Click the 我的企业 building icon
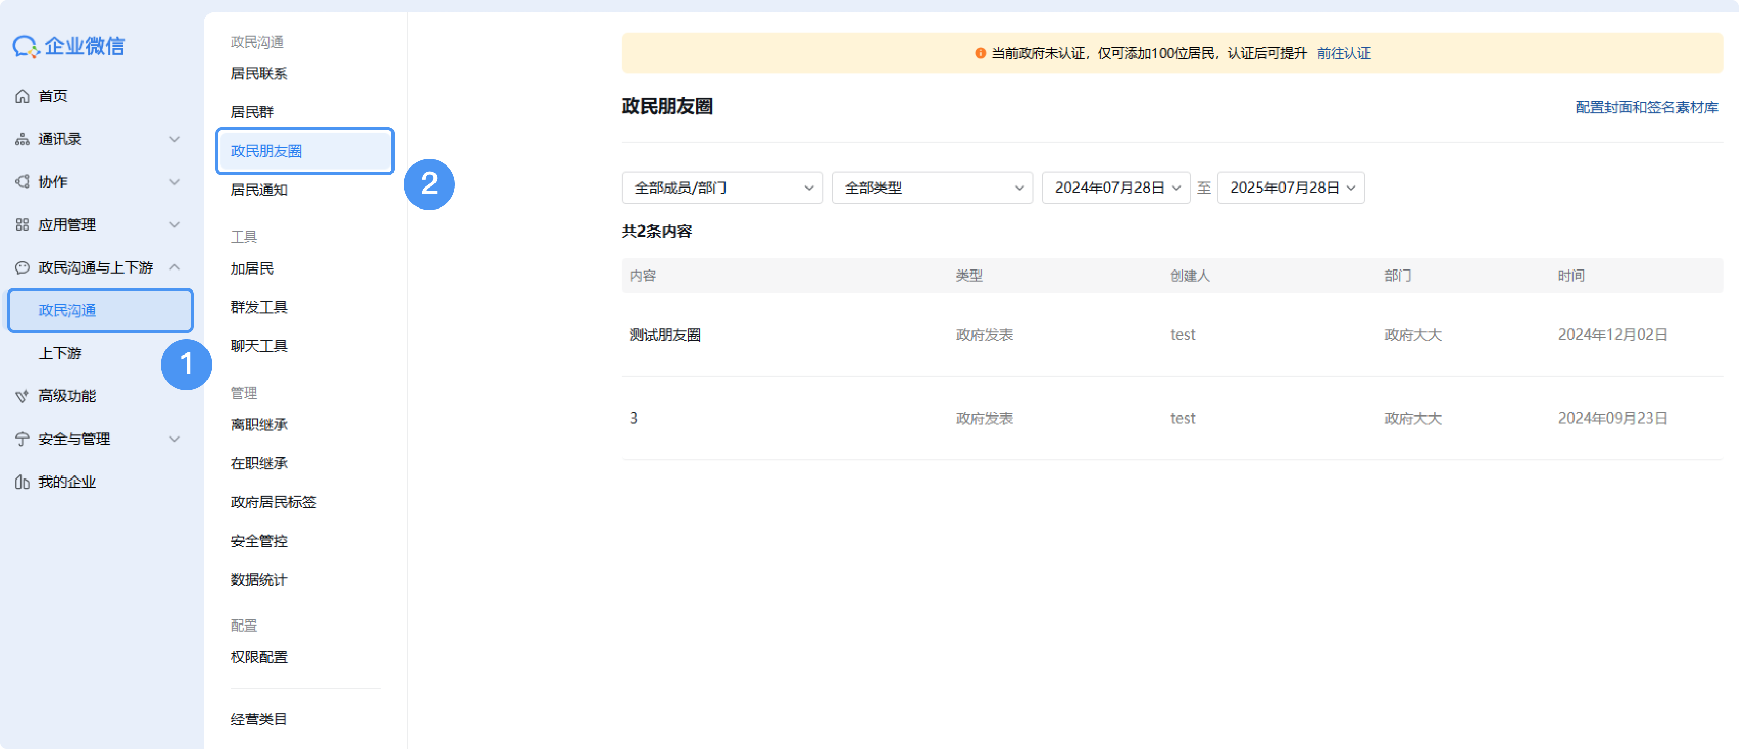The height and width of the screenshot is (749, 1739). (x=22, y=482)
